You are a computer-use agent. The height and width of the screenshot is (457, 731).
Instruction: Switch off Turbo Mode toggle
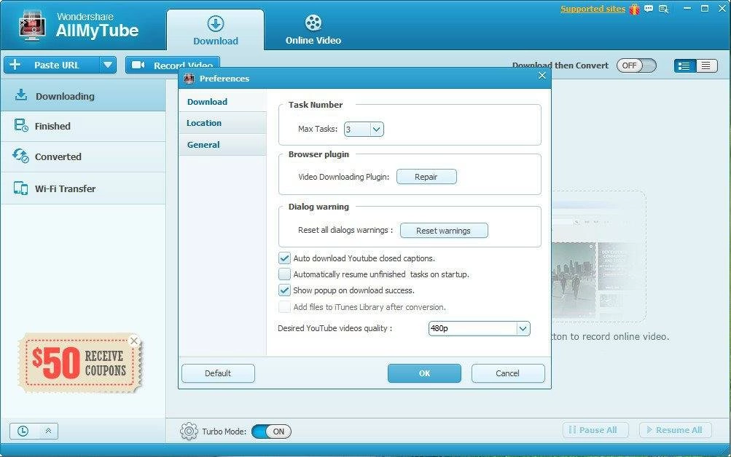271,432
